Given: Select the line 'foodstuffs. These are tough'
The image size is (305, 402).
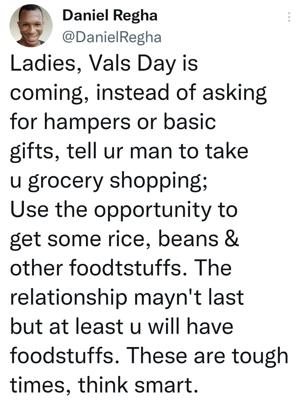Looking at the screenshot, I should [149, 356].
